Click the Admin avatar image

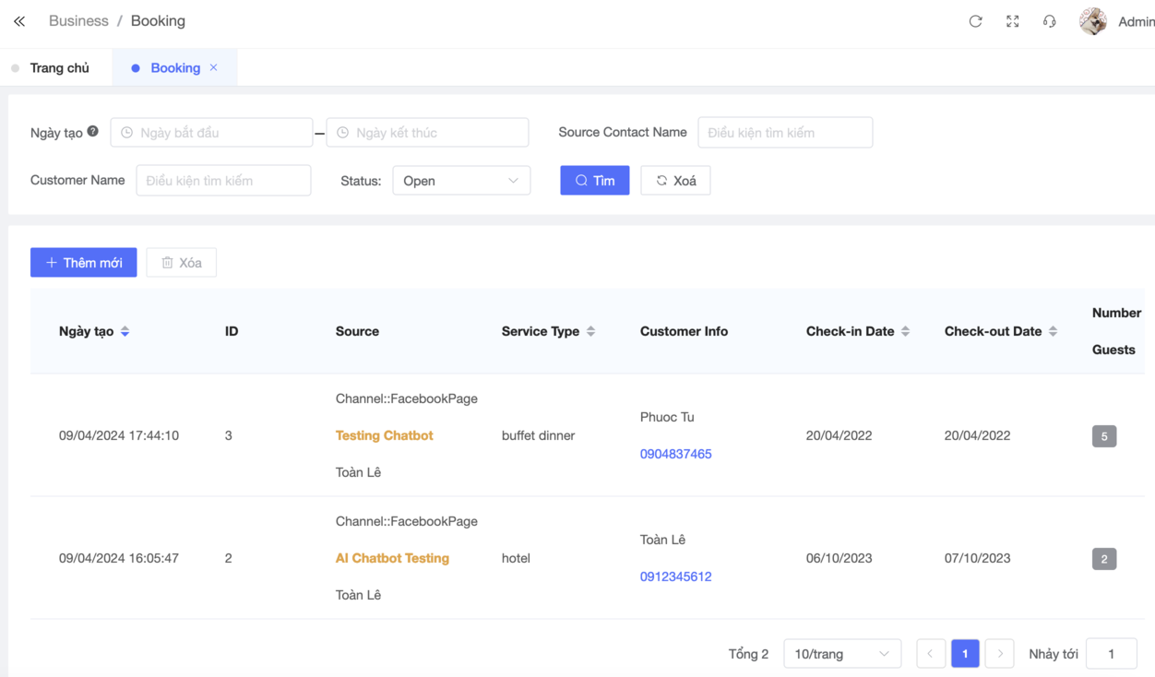click(1093, 21)
